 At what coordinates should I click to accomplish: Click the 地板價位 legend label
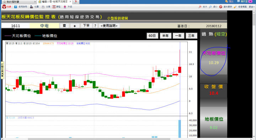click(x=50, y=36)
